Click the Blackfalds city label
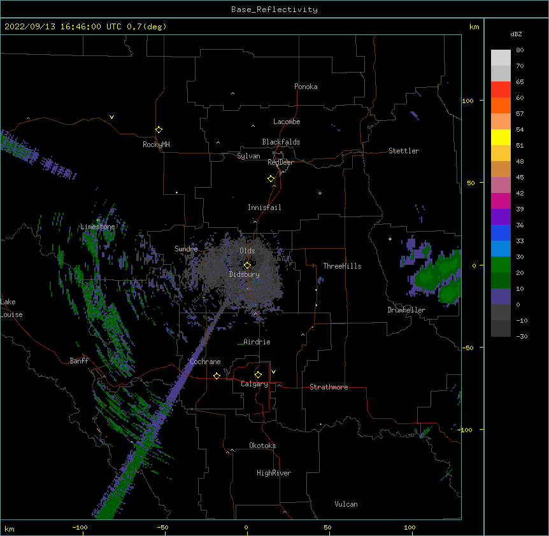 281,142
